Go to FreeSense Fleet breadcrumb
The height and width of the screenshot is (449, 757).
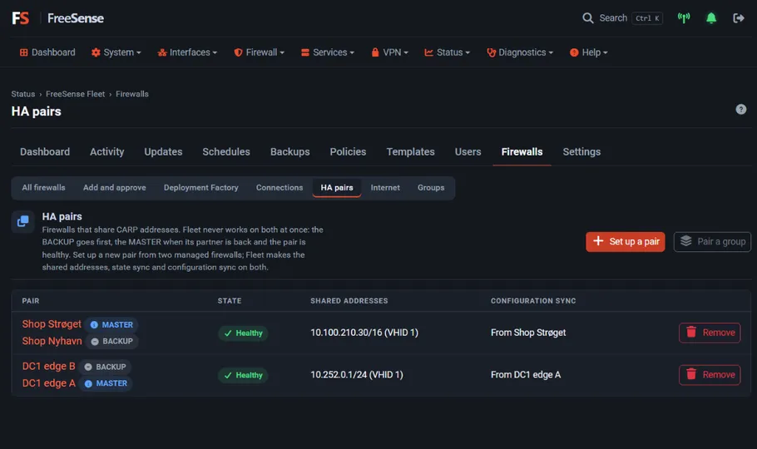tap(76, 94)
